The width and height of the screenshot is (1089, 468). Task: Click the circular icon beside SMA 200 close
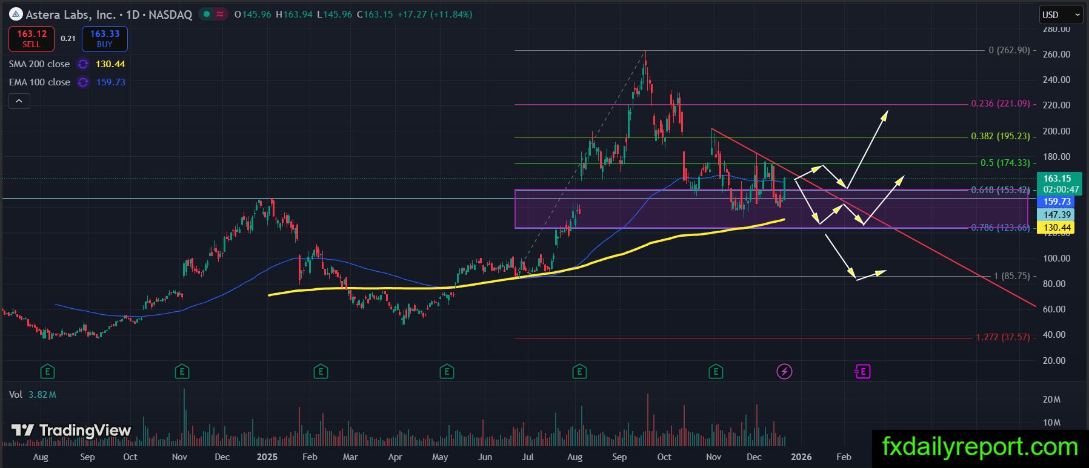pos(83,64)
